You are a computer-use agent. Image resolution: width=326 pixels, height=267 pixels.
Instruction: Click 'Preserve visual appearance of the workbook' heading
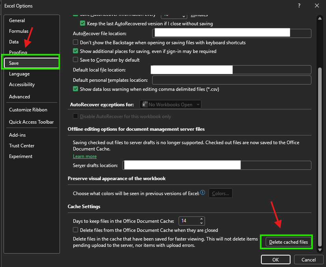[x=117, y=179]
